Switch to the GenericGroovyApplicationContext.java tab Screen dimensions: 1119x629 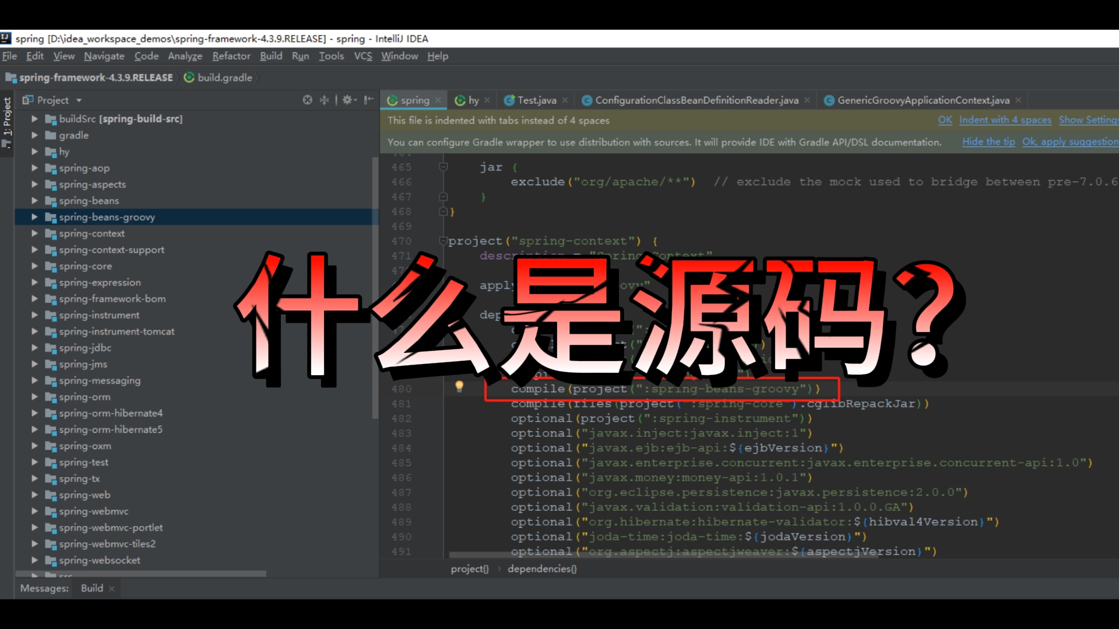pyautogui.click(x=923, y=100)
